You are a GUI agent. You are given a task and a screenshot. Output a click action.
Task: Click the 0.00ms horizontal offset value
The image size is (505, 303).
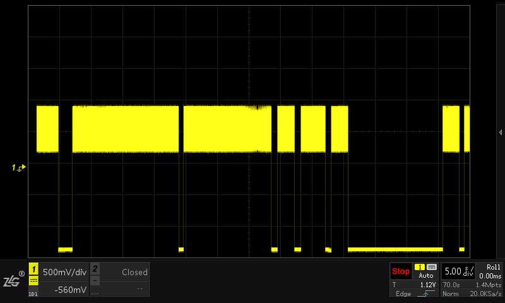point(490,276)
